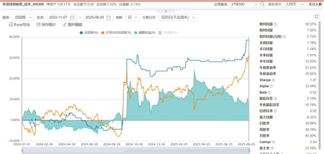Open the 周期 日 frequency dropdown
This screenshot has height=154, width=324.
point(133,17)
